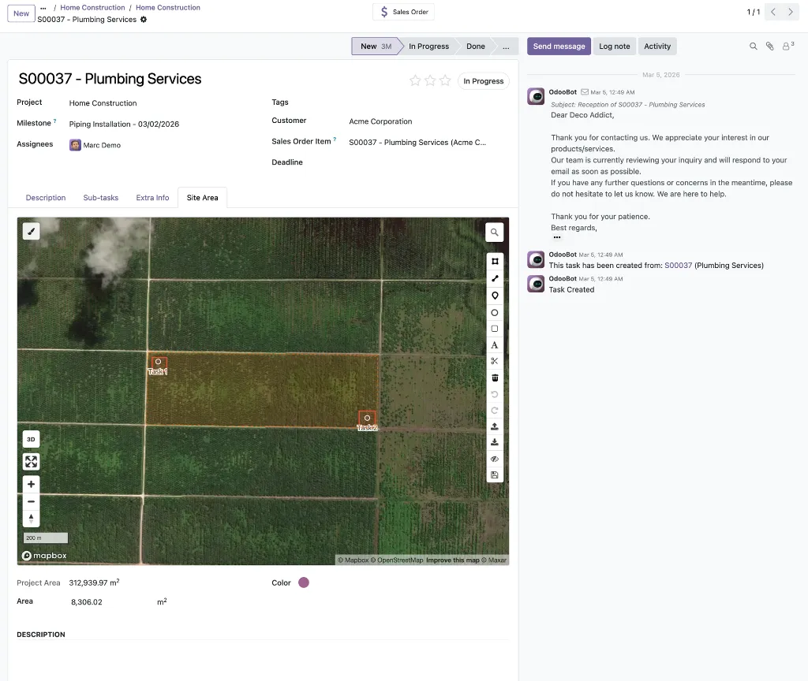Image resolution: width=808 pixels, height=681 pixels.
Task: Open first Home Construction breadcrumb link
Action: [92, 8]
